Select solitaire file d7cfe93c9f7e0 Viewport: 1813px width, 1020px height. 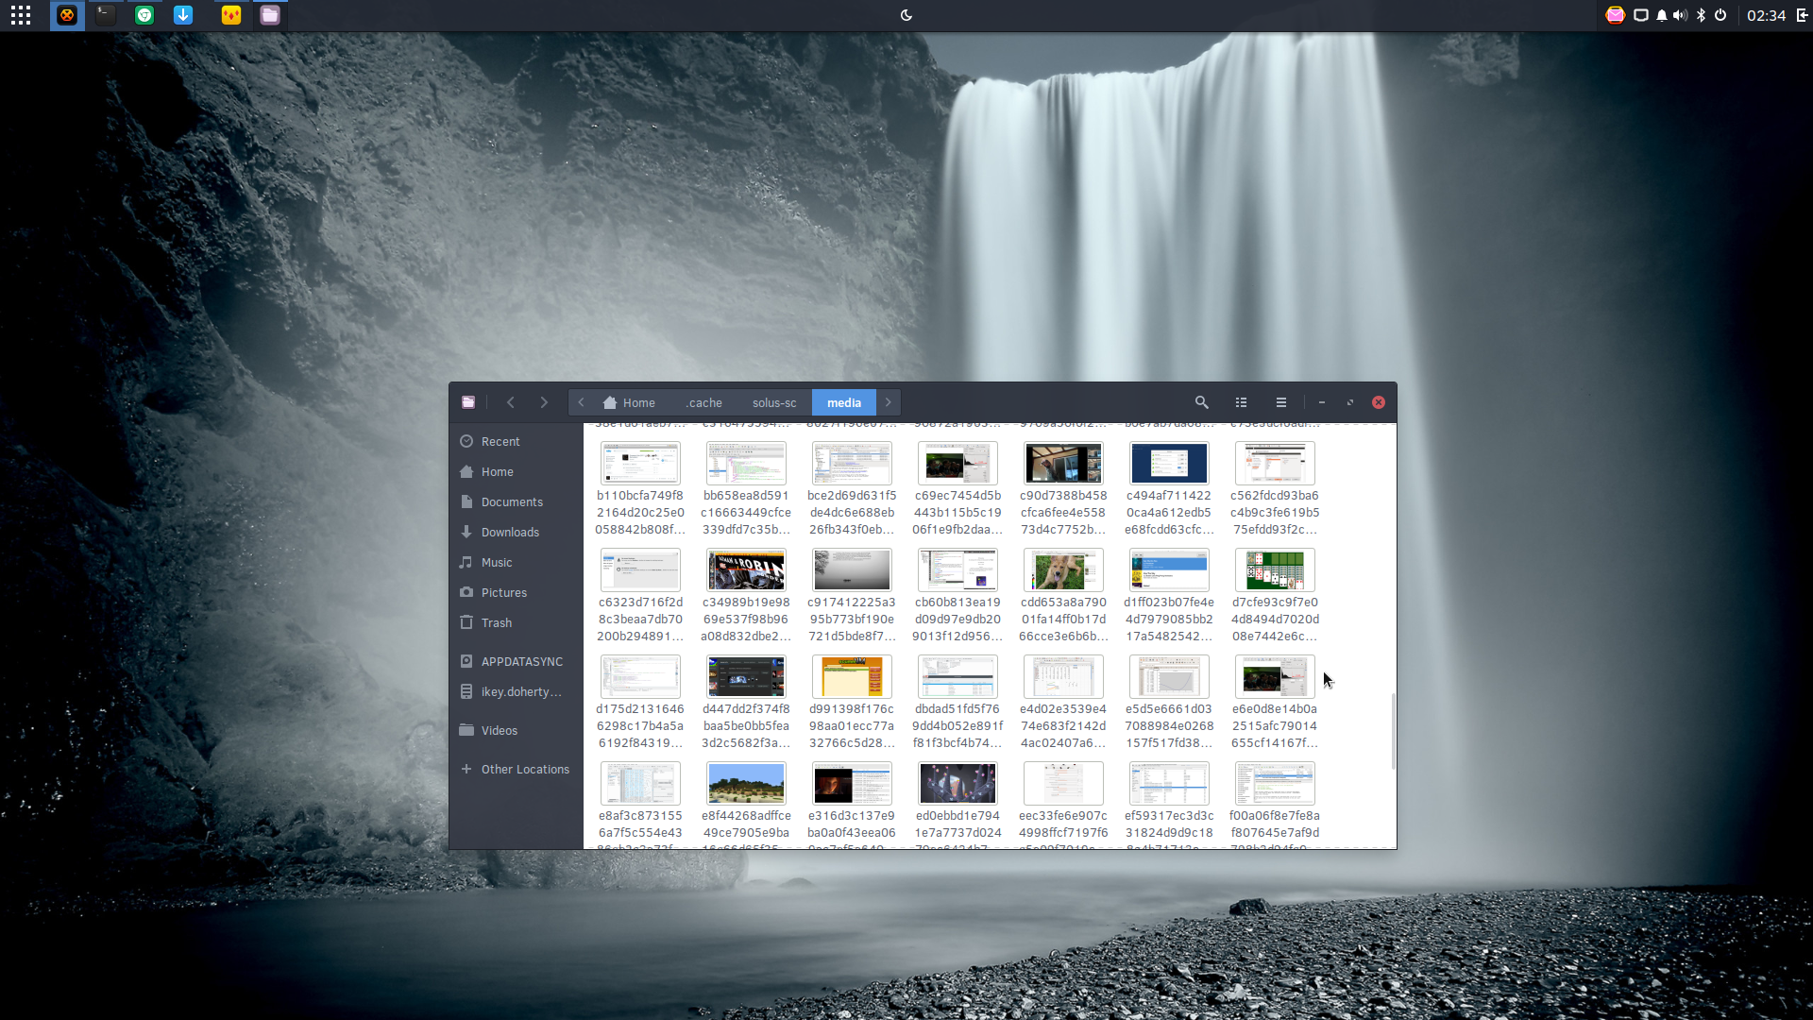click(1275, 570)
